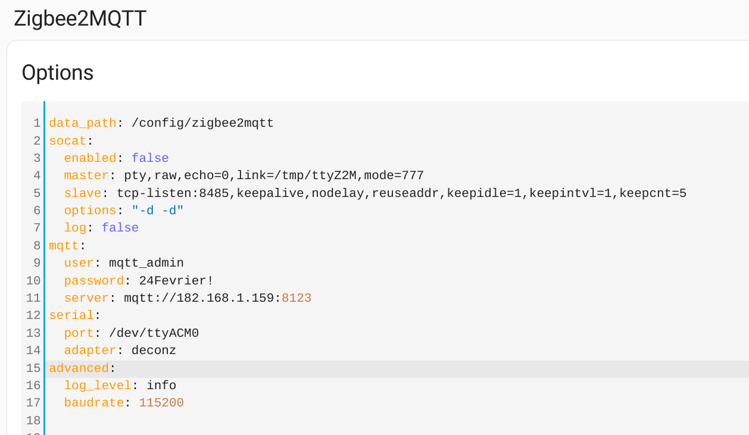The height and width of the screenshot is (435, 749).
Task: Click the data_path key on line 1
Action: [82, 123]
